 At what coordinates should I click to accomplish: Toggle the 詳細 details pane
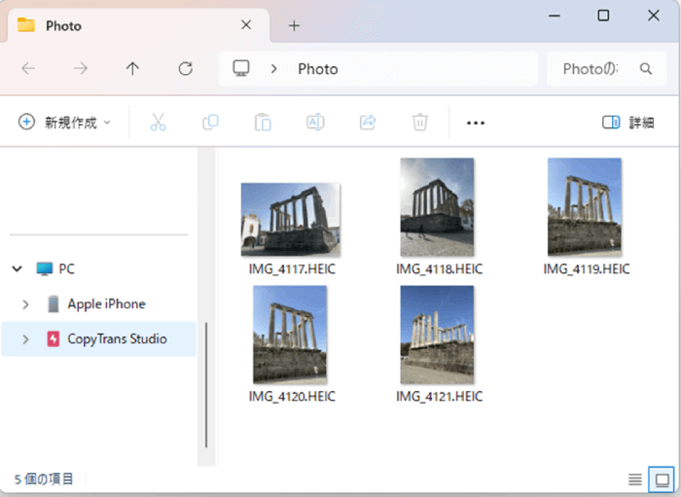coord(627,123)
